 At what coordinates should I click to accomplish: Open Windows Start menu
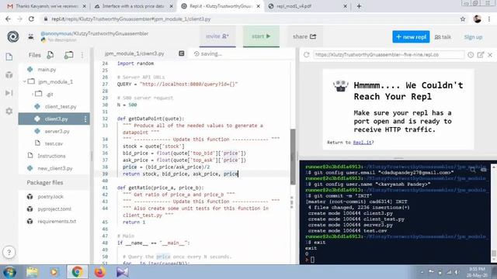click(x=9, y=272)
